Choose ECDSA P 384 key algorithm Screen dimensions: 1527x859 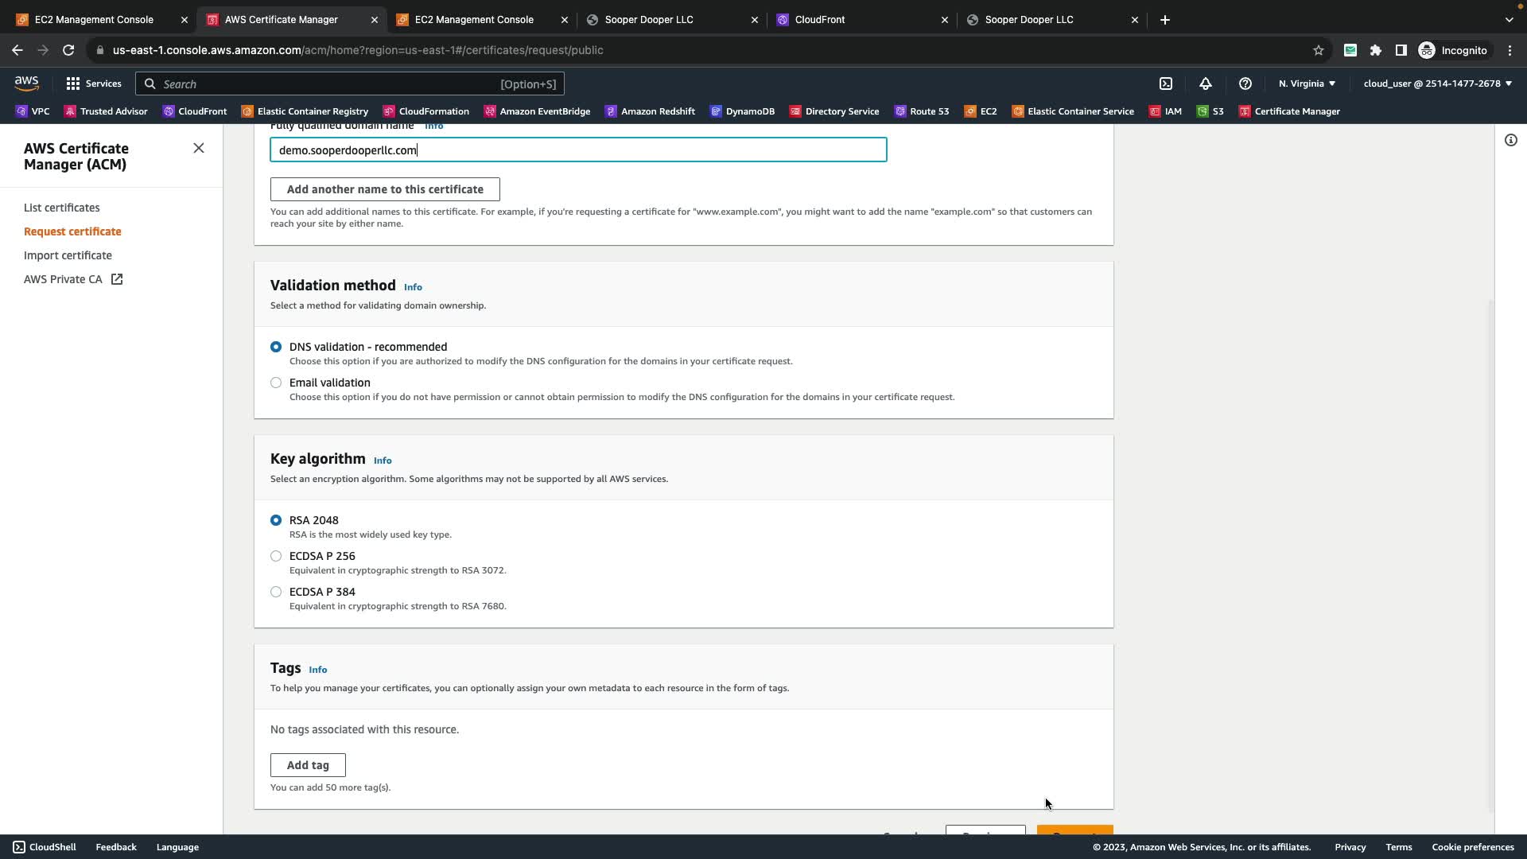pos(276,592)
